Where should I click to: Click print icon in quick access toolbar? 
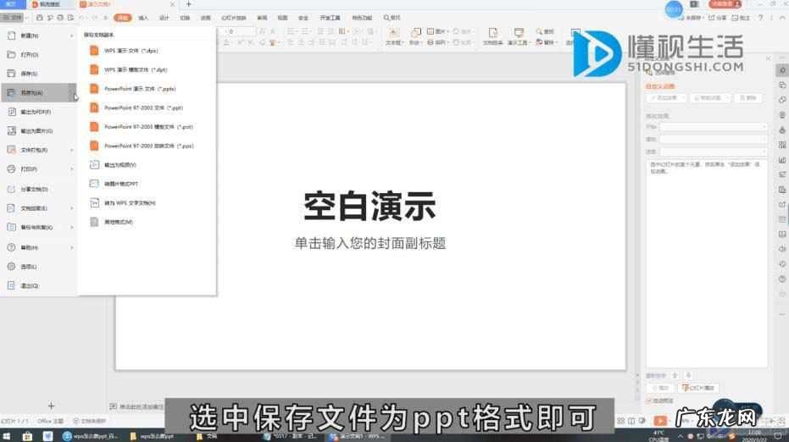coord(60,18)
